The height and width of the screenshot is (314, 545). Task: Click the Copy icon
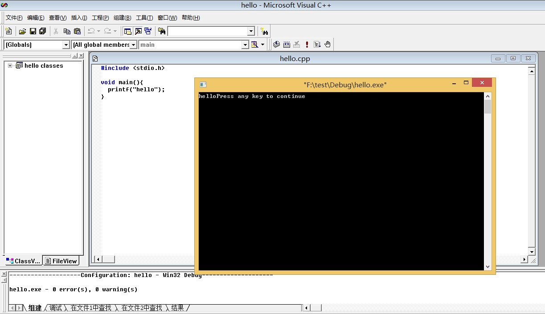pyautogui.click(x=67, y=31)
